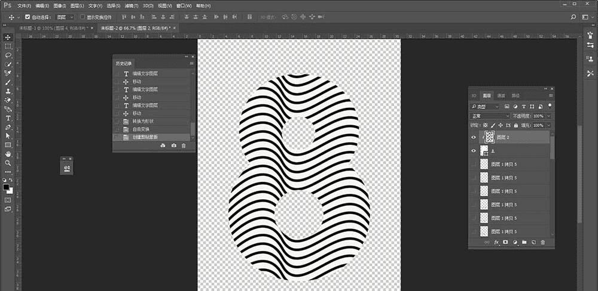This screenshot has width=598, height=291.
Task: Filter for type layers in Layers panel
Action: pyautogui.click(x=524, y=107)
